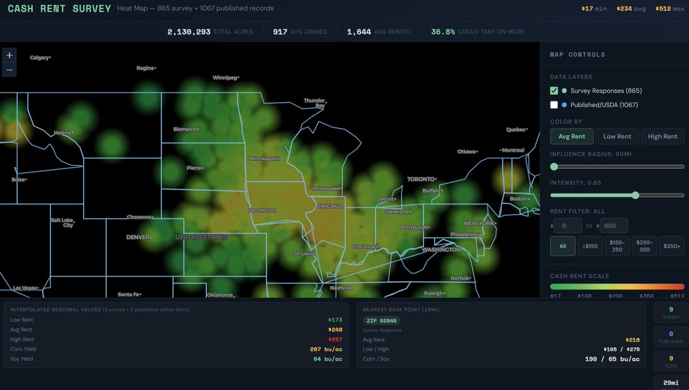The height and width of the screenshot is (390, 689).
Task: Color the map by High Rent
Action: click(663, 136)
